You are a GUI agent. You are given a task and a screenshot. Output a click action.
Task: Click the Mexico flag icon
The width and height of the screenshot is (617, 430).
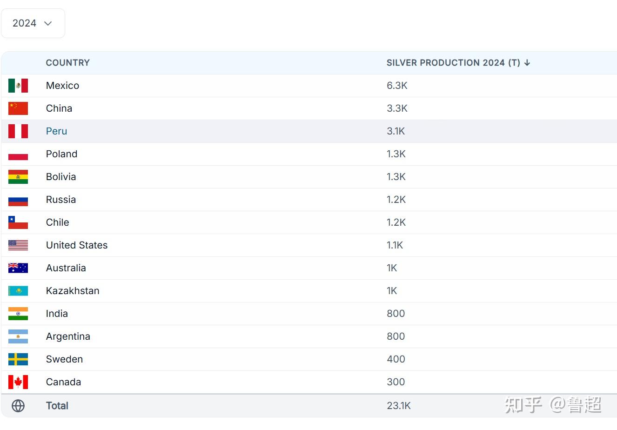pos(18,86)
